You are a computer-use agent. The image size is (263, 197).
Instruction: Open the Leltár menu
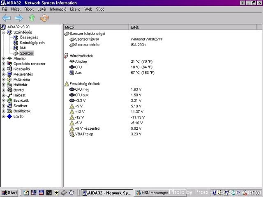[x=42, y=9]
